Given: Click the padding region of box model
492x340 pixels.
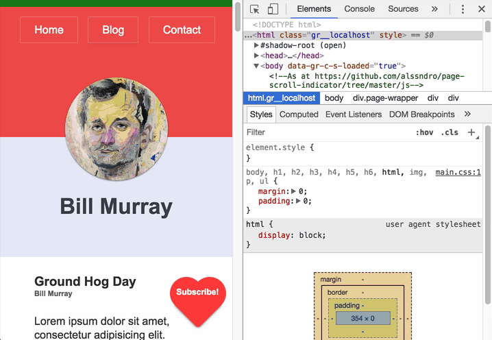Looking at the screenshot, I should (347, 306).
